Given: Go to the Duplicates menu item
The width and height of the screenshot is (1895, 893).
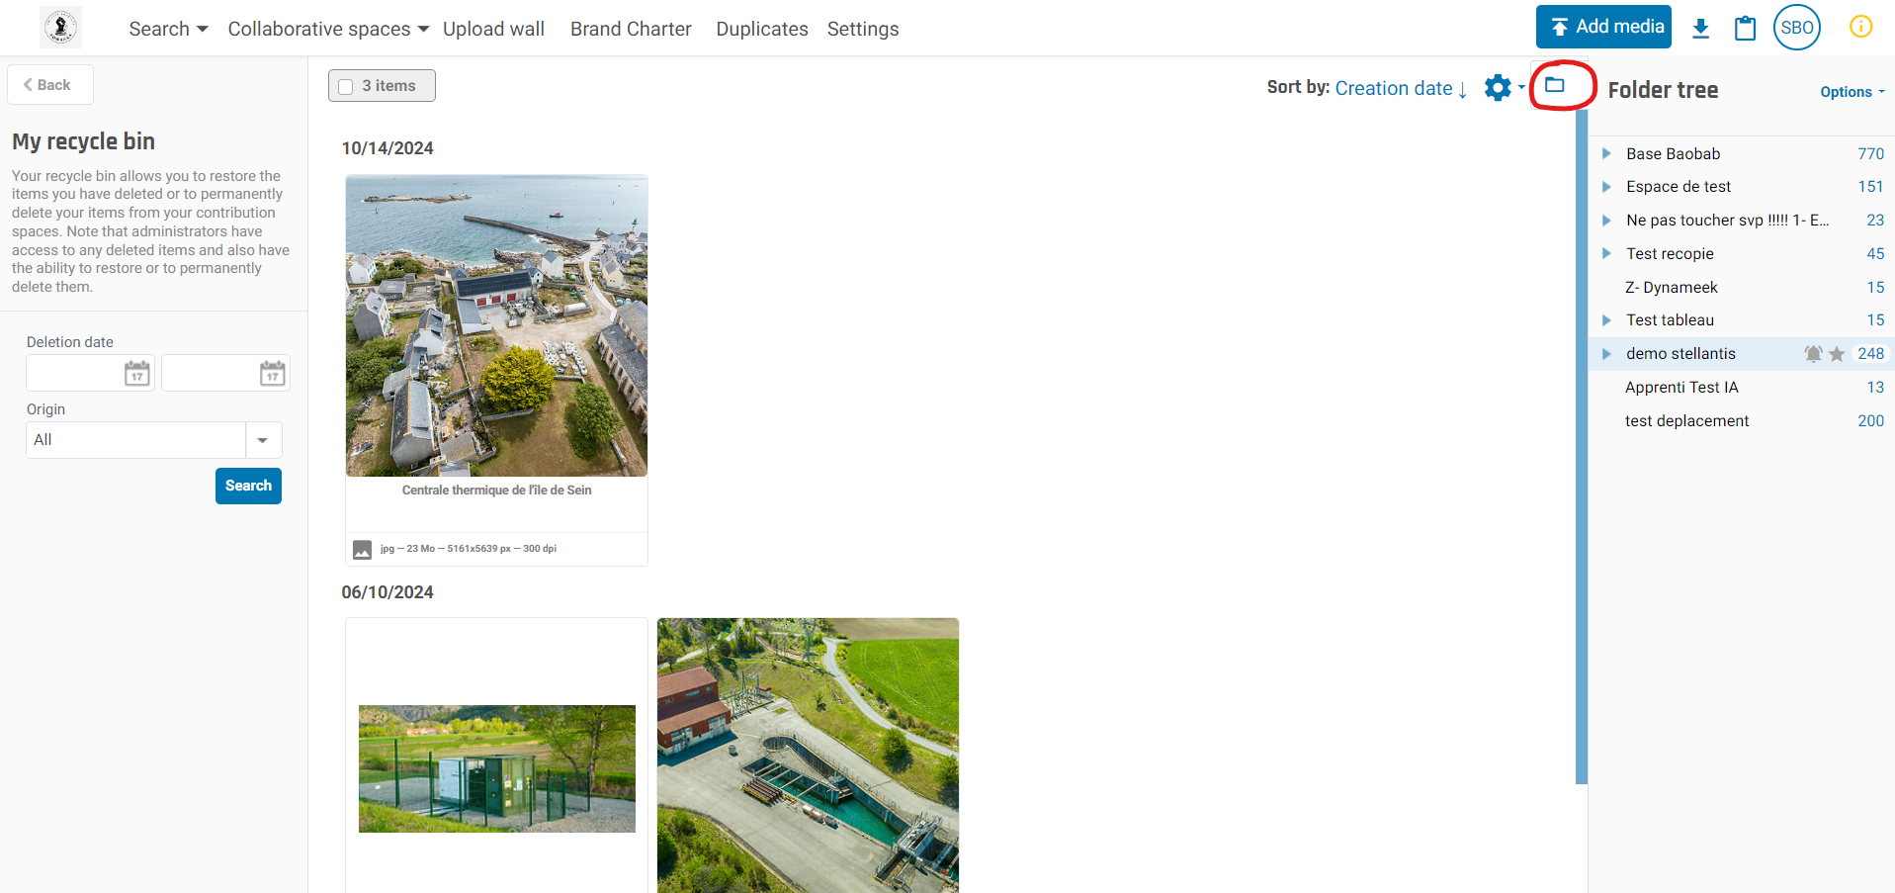Looking at the screenshot, I should pos(762,29).
